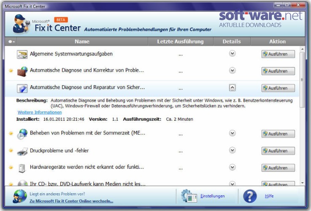Click the Allgemeine Systemwartungsaufgaben row icon
Screen dimensions: 311x211
pyautogui.click(x=22, y=54)
